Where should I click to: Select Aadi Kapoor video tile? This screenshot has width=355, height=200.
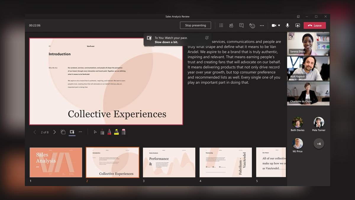click(x=308, y=68)
